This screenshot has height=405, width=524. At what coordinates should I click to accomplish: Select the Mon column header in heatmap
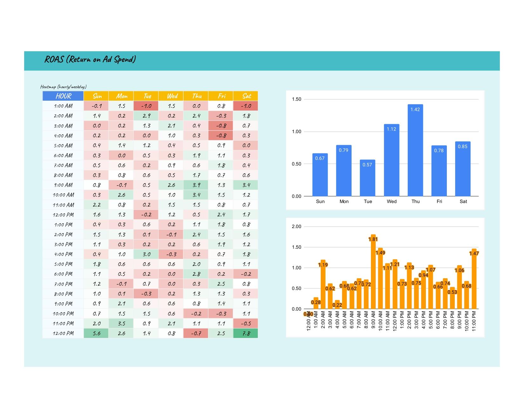click(x=121, y=96)
